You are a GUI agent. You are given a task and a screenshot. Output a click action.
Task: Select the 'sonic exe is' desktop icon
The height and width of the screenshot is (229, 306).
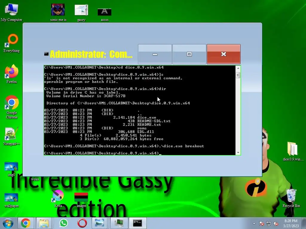click(x=58, y=13)
